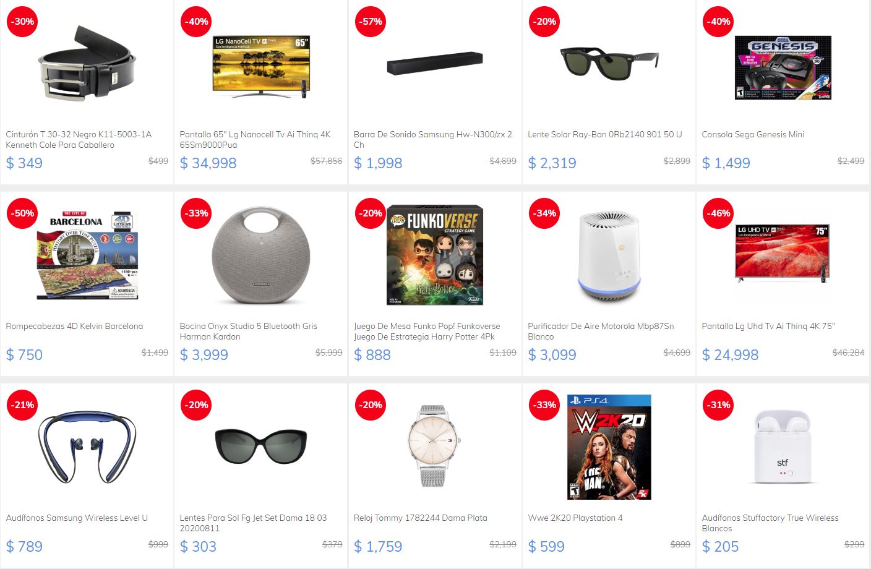Screen dimensions: 871x569
Task: Open the Barcelona 4D puzzle image
Action: click(x=87, y=255)
